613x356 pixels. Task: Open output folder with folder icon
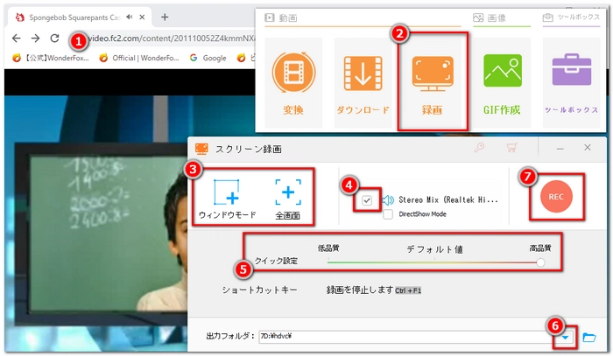click(x=589, y=337)
